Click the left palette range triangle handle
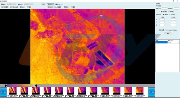Viewport: 180px width, 98px height. click(6, 85)
